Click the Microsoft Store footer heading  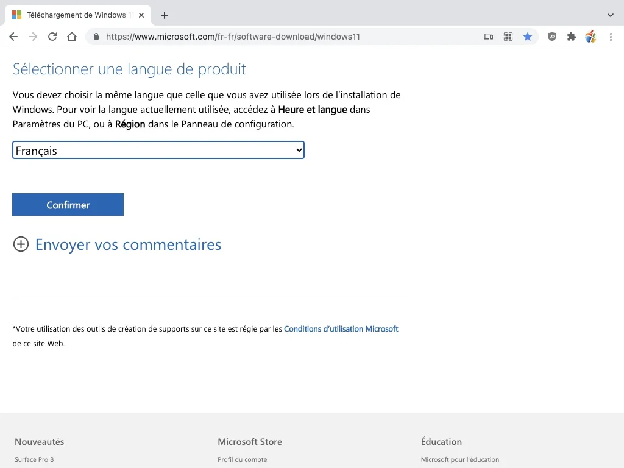pos(250,441)
